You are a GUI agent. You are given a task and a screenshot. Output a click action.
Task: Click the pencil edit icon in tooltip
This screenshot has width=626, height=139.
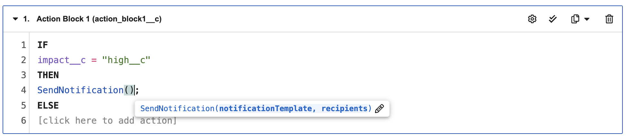(x=379, y=109)
